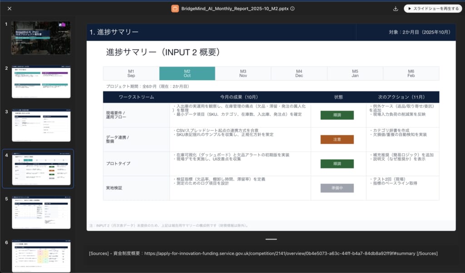This screenshot has height=273, width=465.
Task: Open the innovation funding Sources link
Action: click(x=282, y=254)
